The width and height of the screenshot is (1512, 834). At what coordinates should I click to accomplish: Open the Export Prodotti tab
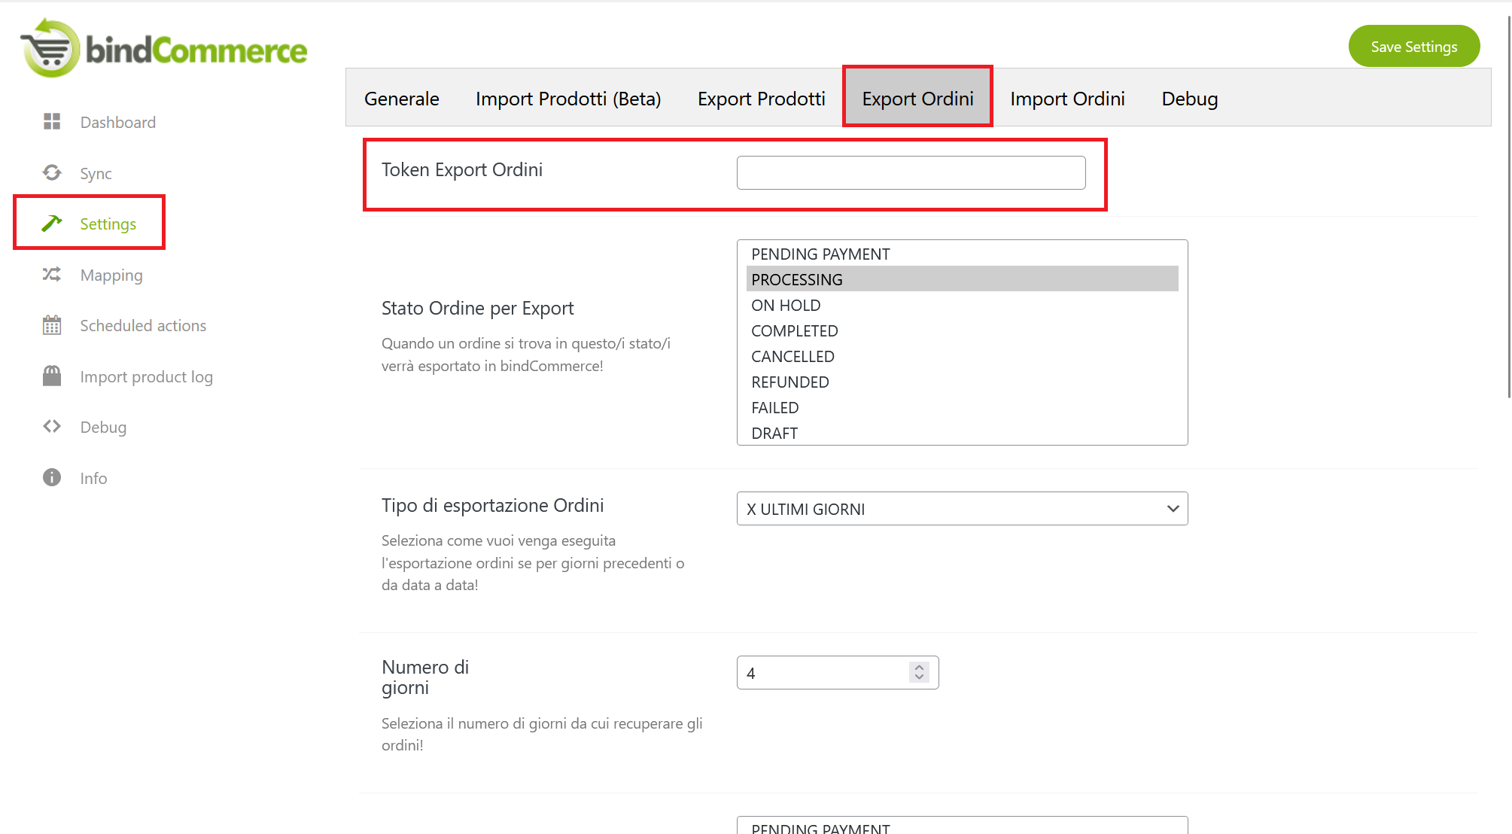(x=761, y=99)
